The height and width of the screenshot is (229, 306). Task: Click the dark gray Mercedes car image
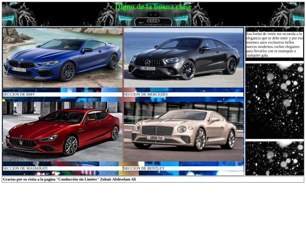184,58
